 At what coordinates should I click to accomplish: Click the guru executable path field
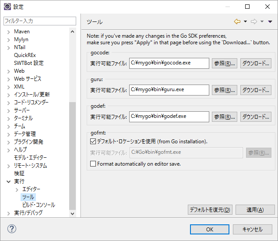point(169,90)
